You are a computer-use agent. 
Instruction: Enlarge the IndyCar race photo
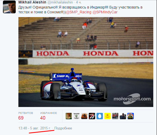click(86, 62)
